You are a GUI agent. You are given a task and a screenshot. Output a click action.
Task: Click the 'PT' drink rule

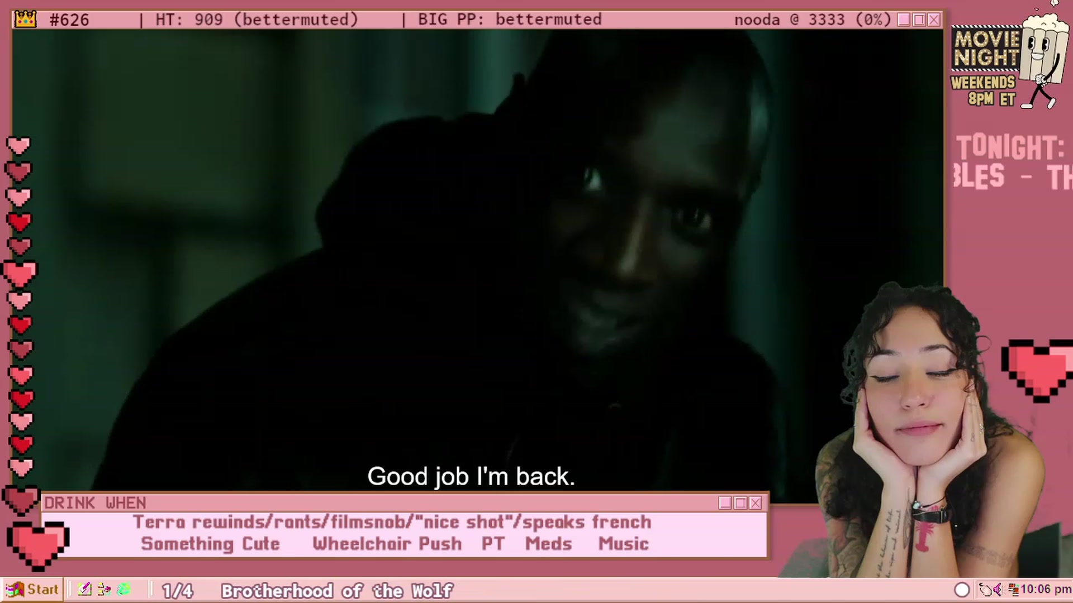(493, 543)
